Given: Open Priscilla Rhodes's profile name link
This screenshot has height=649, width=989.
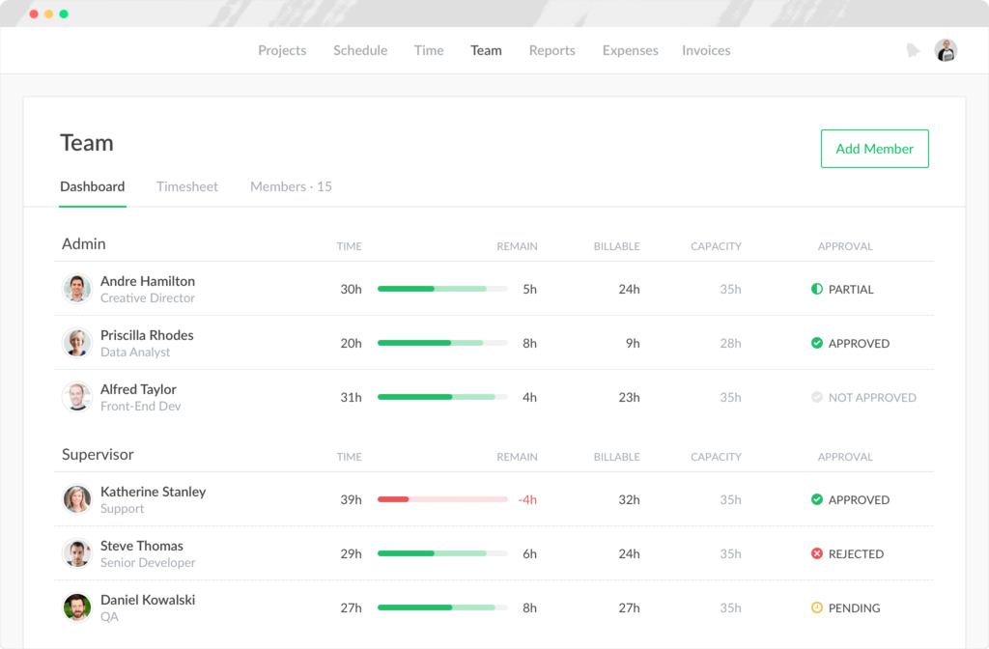Looking at the screenshot, I should tap(147, 335).
